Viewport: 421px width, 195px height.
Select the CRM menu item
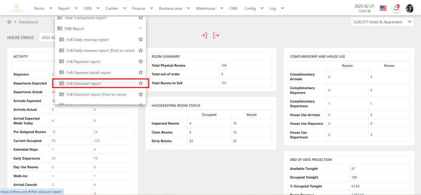pyautogui.click(x=233, y=8)
